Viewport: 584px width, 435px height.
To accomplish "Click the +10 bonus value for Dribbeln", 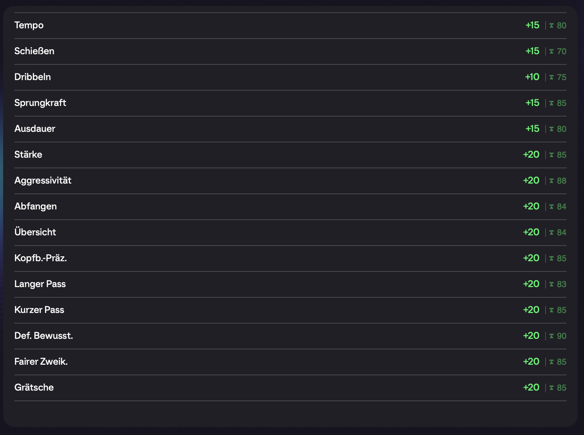I will [x=532, y=77].
